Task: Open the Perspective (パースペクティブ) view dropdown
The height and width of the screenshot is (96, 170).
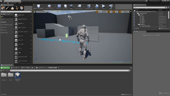Action: (x=41, y=12)
